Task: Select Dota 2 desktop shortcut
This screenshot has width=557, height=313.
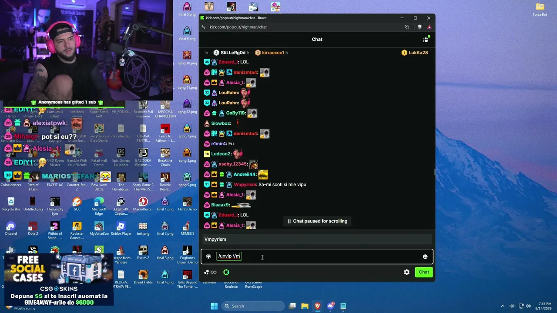Action: click(x=33, y=228)
